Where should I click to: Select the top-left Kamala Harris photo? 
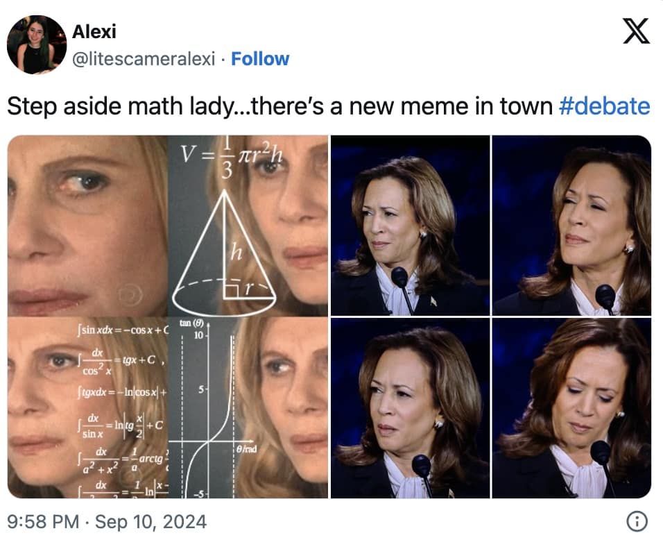click(x=411, y=222)
